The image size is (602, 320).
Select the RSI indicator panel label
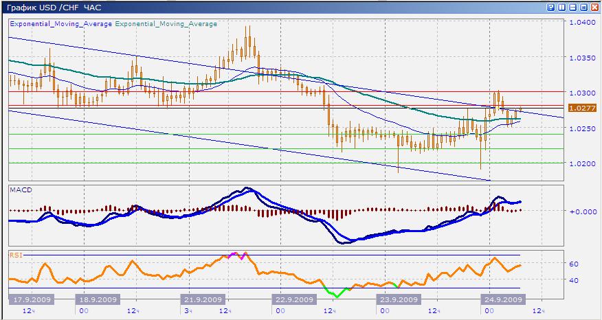click(x=15, y=254)
